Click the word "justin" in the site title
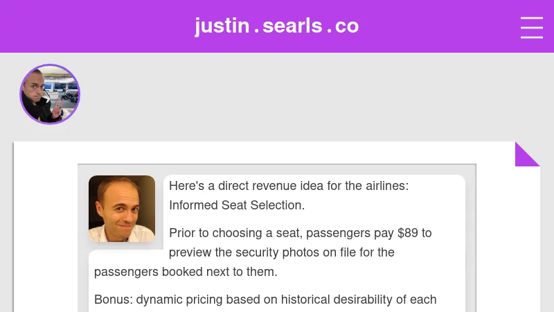This screenshot has height=312, width=554. 222,26
